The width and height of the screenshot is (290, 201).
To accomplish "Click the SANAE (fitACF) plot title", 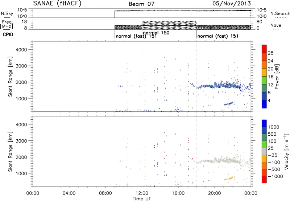I will (x=57, y=4).
